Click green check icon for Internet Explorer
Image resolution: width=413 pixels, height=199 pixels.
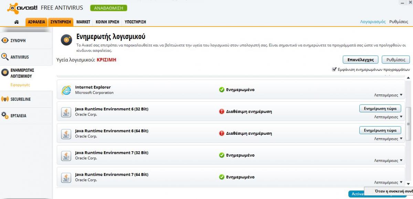point(222,90)
